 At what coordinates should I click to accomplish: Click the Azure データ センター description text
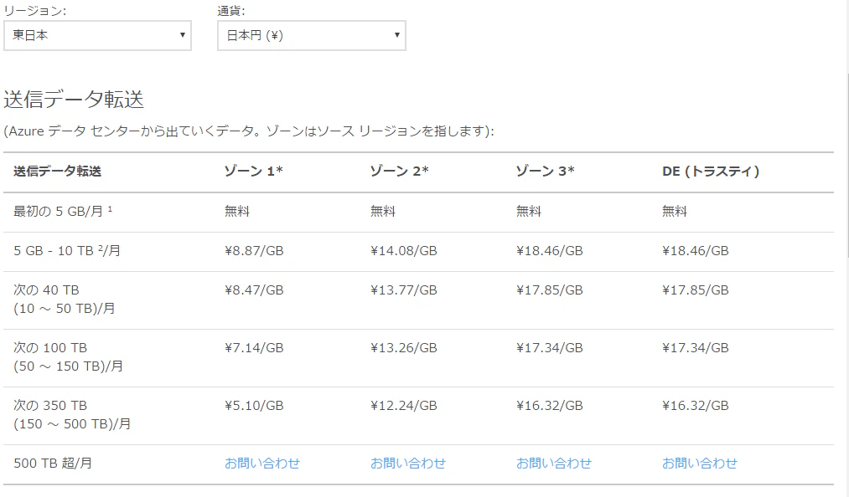tap(249, 131)
